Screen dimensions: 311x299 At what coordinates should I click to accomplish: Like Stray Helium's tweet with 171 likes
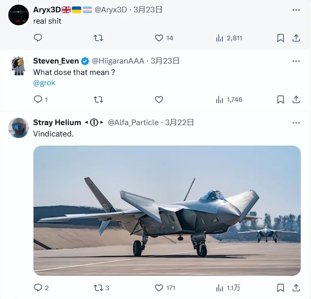(159, 287)
